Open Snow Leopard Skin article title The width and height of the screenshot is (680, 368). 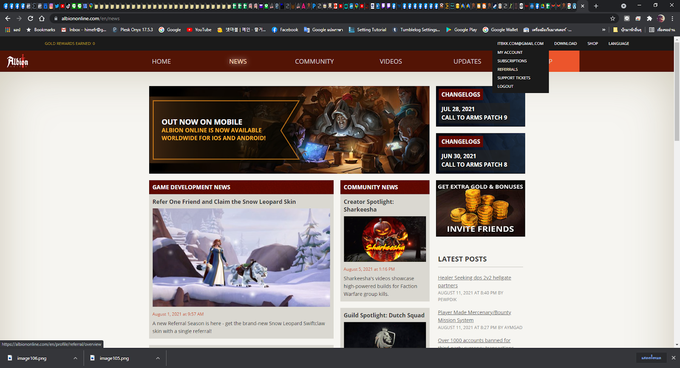[x=224, y=202]
